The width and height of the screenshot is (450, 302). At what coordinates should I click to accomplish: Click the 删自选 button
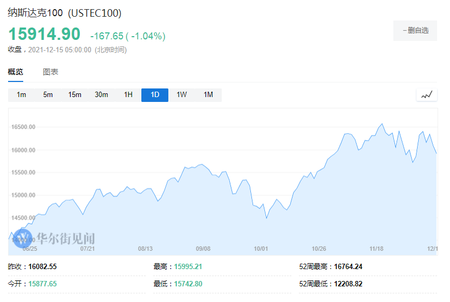click(415, 31)
